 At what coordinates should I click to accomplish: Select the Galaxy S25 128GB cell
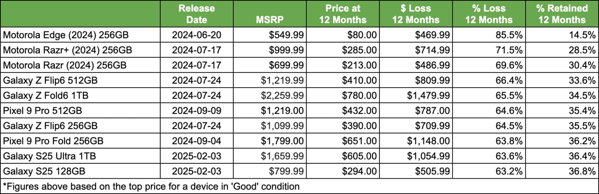(80, 171)
